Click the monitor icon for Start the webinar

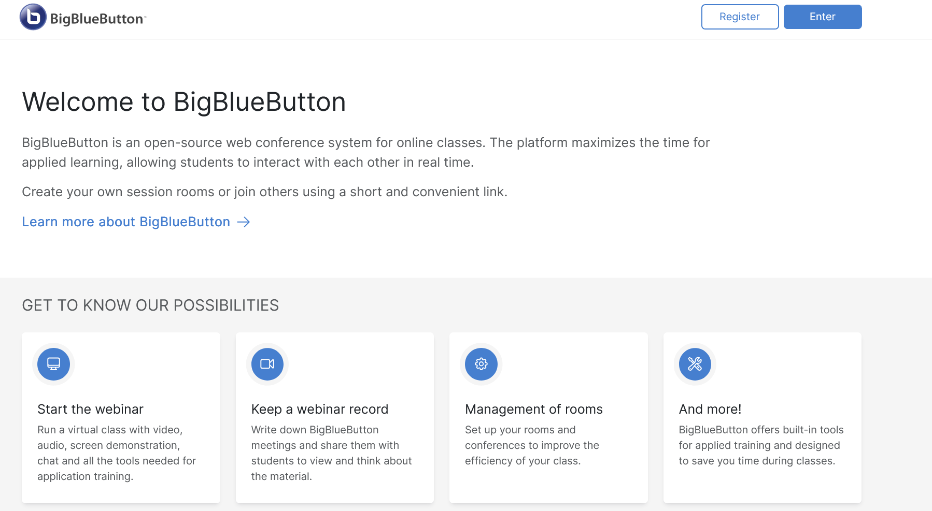tap(53, 364)
